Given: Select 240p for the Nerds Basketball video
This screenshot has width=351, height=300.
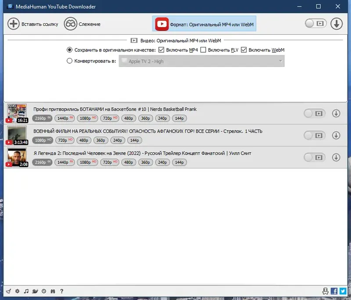Looking at the screenshot, I should click(x=162, y=118).
